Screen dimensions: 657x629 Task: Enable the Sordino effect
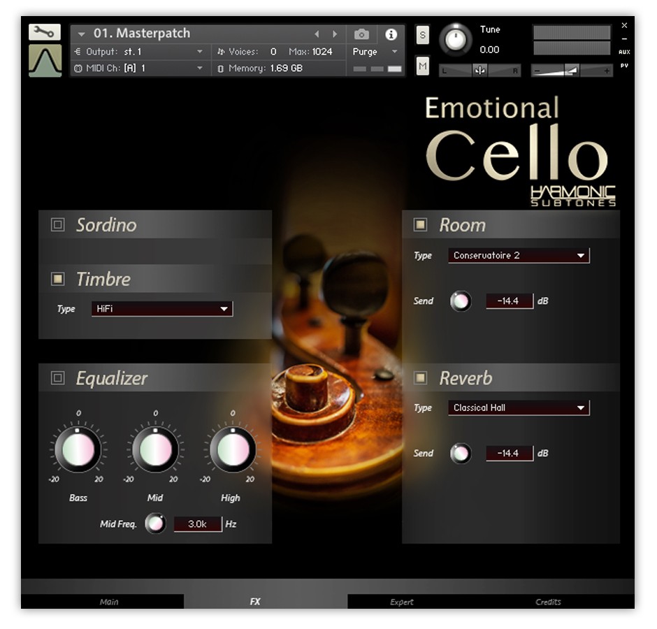tap(57, 224)
